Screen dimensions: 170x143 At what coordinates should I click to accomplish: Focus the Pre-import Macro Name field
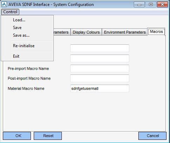click(100, 69)
